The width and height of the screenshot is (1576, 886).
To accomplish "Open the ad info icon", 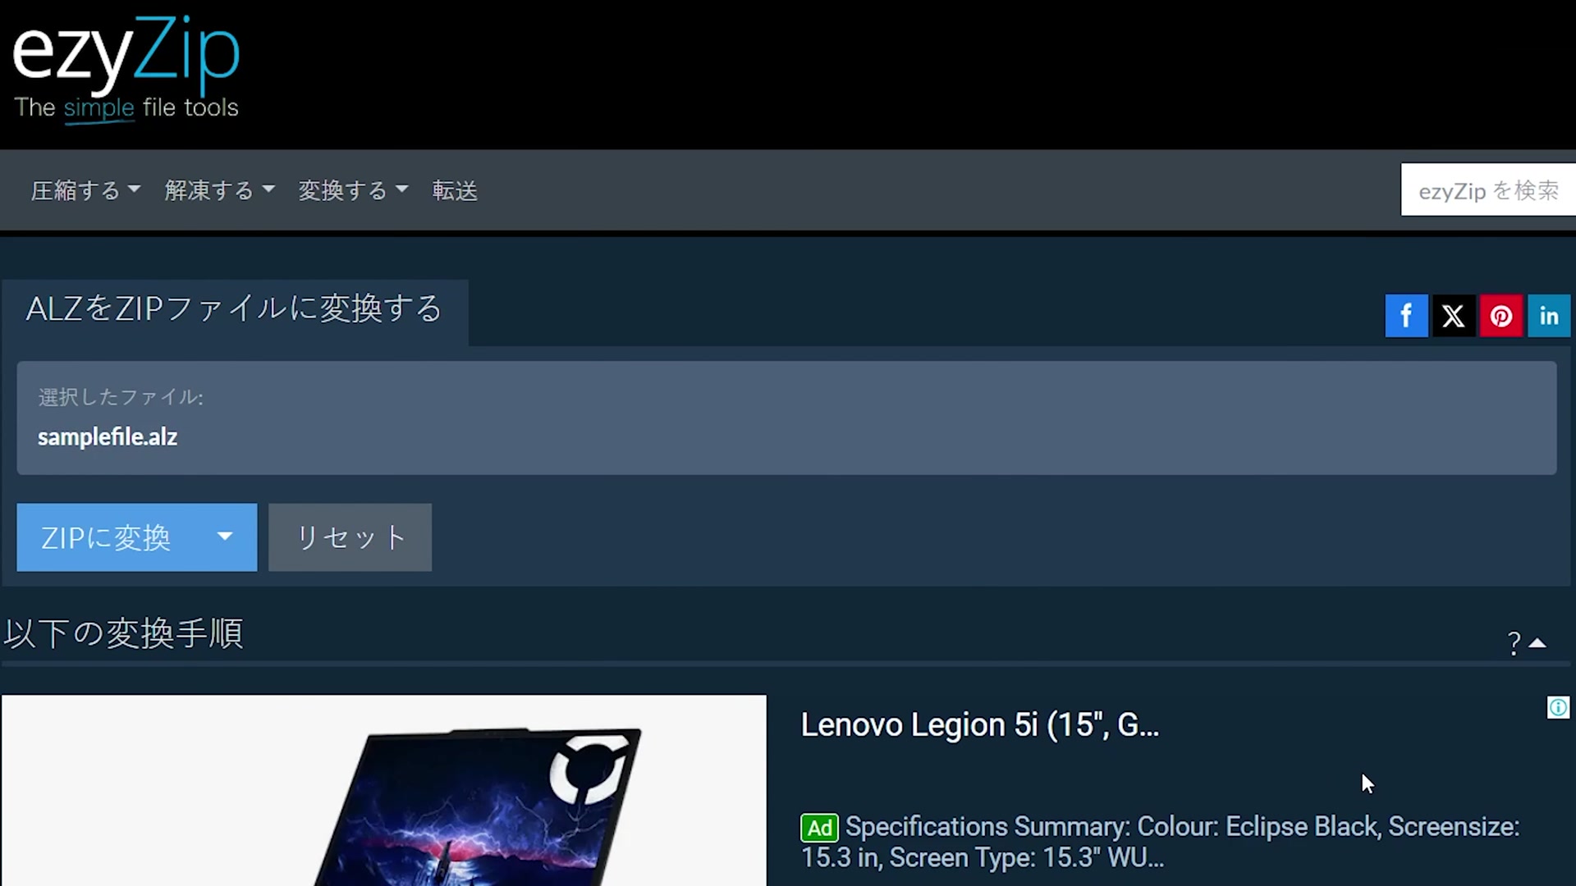I will pyautogui.click(x=1558, y=707).
